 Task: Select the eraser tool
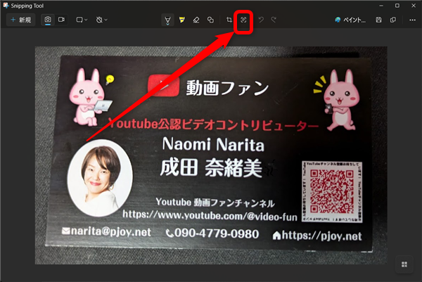tap(196, 20)
